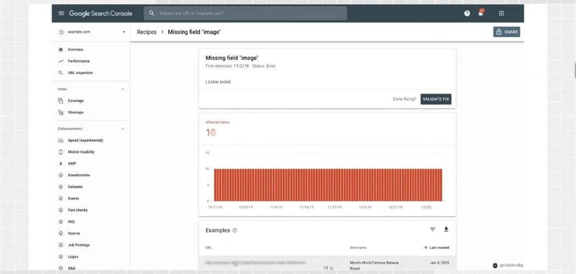Click the URL inspection magnifier icon

click(x=61, y=73)
